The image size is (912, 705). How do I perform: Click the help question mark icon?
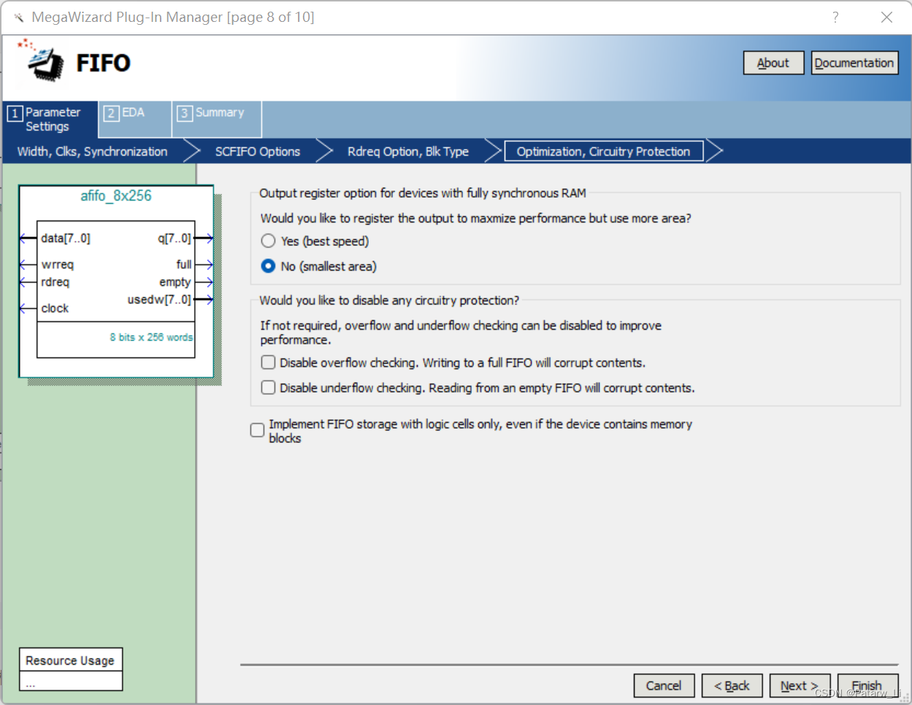click(x=835, y=17)
